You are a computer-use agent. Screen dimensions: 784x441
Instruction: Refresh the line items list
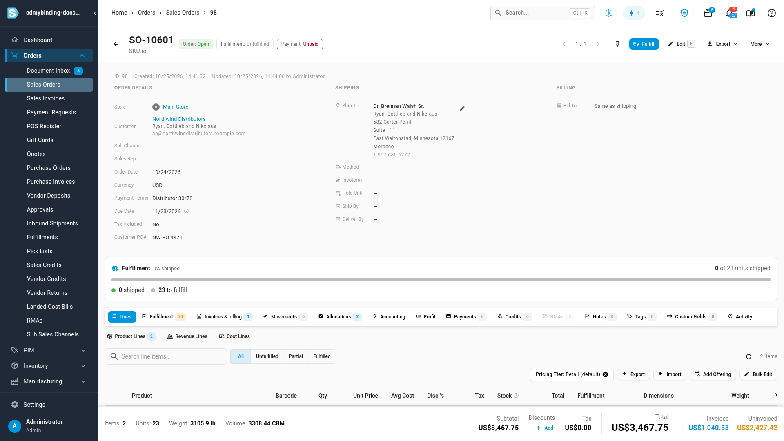coord(748,356)
